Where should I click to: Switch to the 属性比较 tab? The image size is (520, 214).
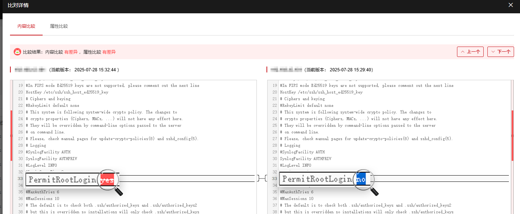click(x=59, y=26)
